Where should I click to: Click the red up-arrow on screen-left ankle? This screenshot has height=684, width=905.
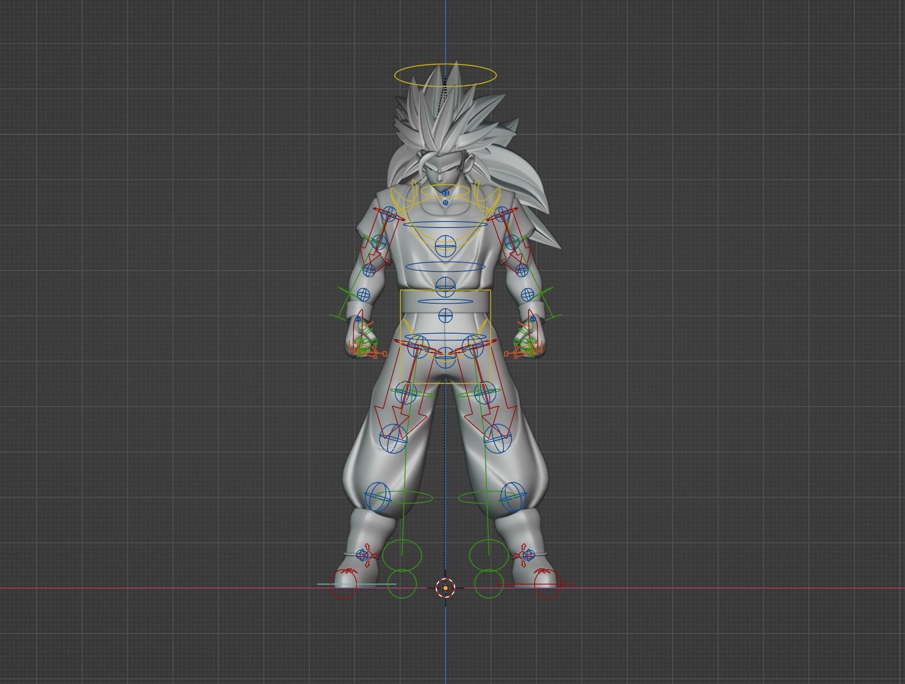pyautogui.click(x=367, y=546)
